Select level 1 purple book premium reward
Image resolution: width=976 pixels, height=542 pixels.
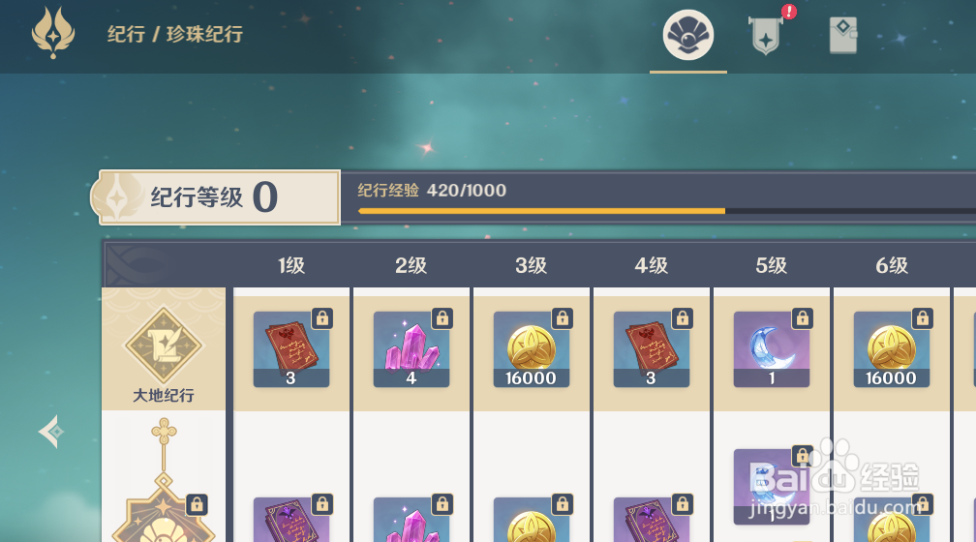tap(291, 519)
